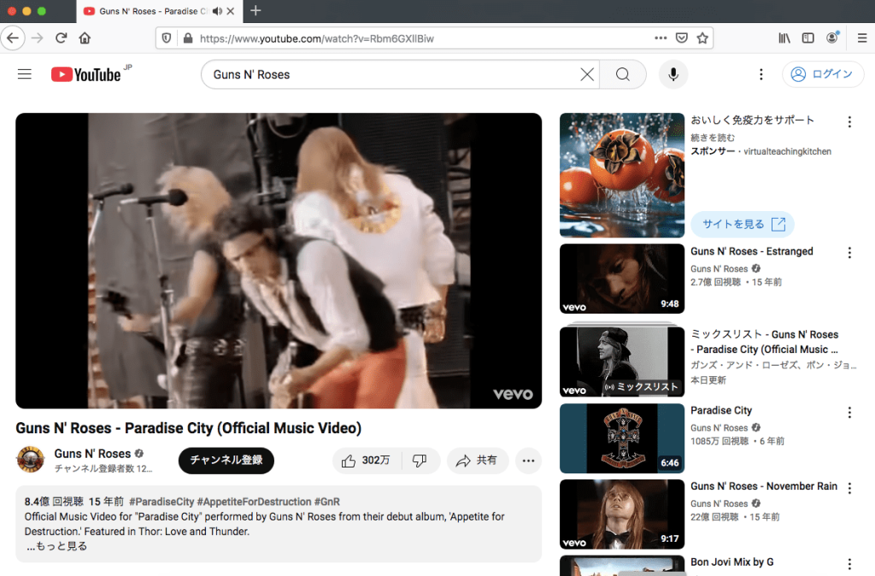
Task: Open the ad title おいしく免疫力をサポート
Action: [752, 120]
